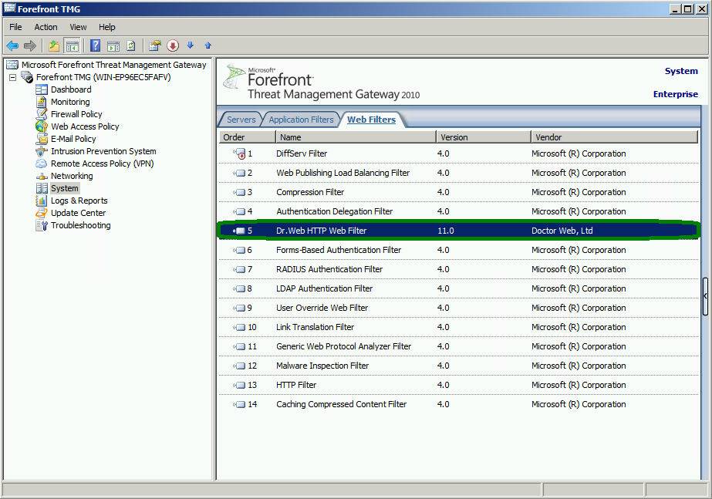Screen dimensions: 712x499
Task: Move selected filter down with blue arrow
Action: (x=191, y=45)
